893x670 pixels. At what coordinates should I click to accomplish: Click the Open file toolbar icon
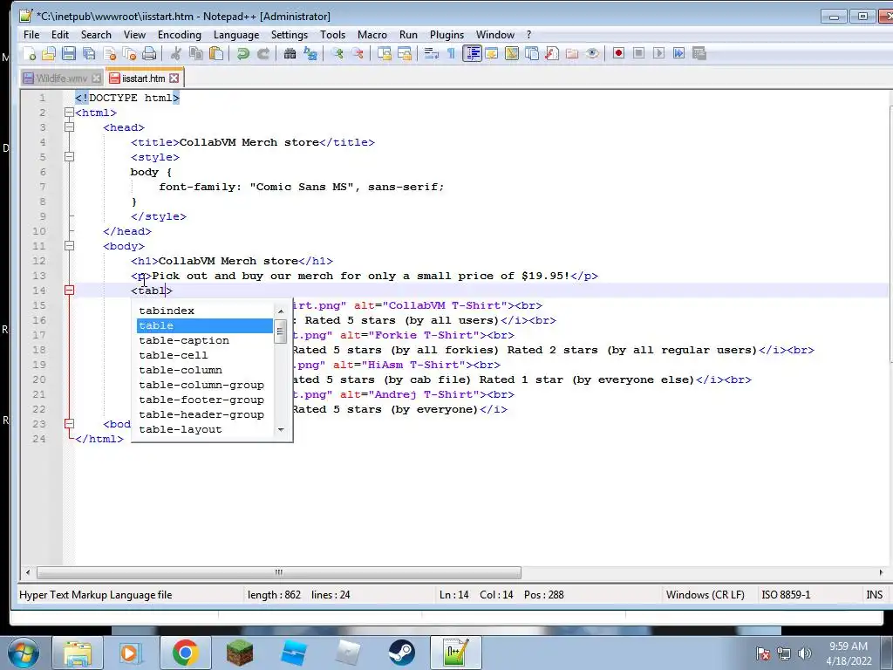tap(49, 53)
